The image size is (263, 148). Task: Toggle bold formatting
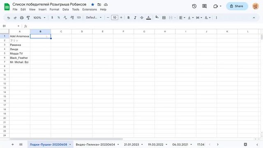coord(129,18)
